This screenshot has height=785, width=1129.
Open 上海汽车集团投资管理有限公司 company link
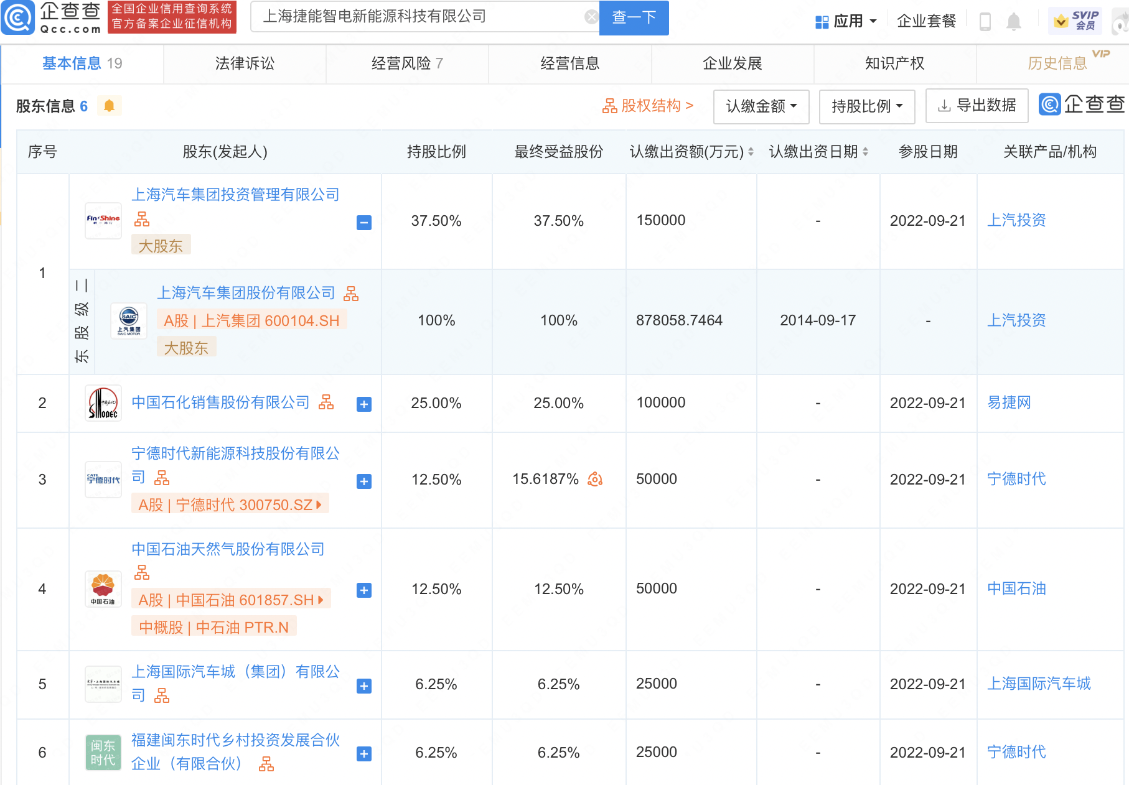[x=235, y=195]
